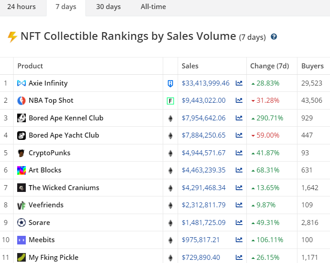
Task: Open My Fking Pickle chart icon
Action: (x=239, y=257)
